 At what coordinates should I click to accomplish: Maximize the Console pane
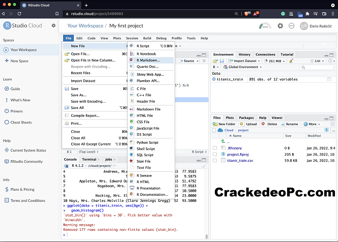204,160
